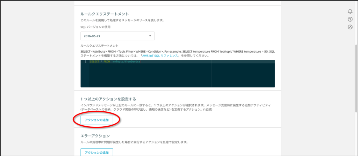Select the 2016-03-23 version field
Image resolution: width=358 pixels, height=156 pixels.
click(x=112, y=36)
